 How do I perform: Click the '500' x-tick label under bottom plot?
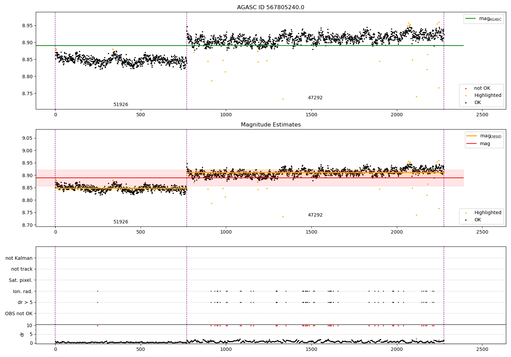click(141, 350)
